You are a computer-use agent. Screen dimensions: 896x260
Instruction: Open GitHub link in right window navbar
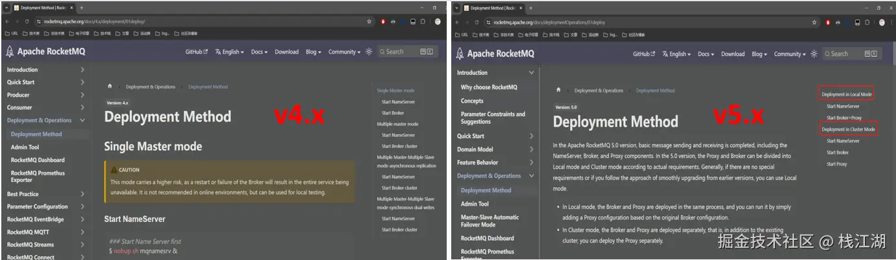pyautogui.click(x=644, y=54)
